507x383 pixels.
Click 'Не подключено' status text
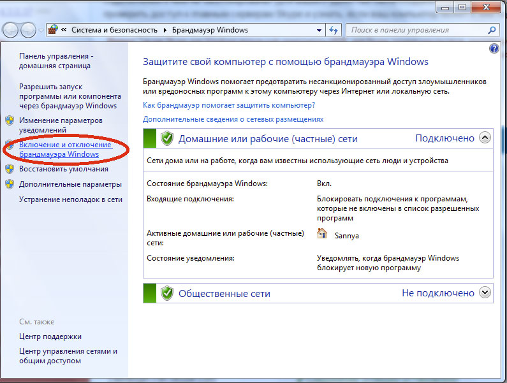[438, 293]
